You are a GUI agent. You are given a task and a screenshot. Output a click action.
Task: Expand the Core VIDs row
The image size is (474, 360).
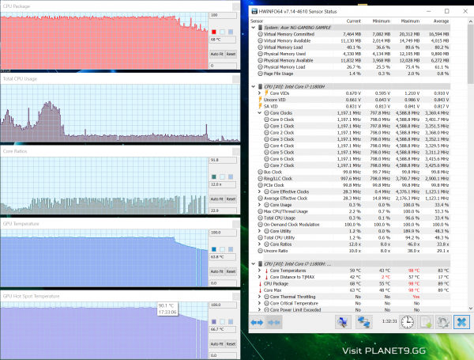(260, 93)
